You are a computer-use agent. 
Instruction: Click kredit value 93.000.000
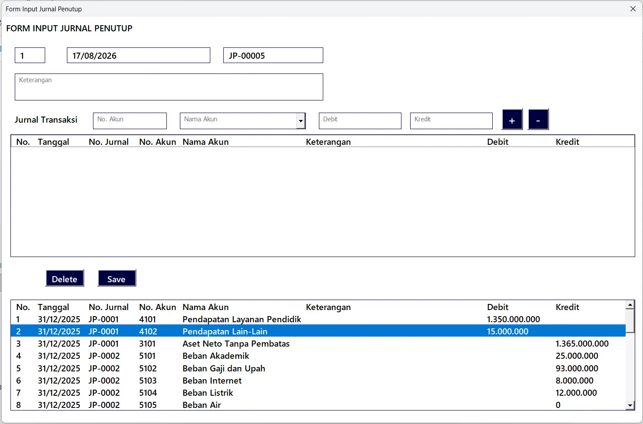pyautogui.click(x=577, y=368)
